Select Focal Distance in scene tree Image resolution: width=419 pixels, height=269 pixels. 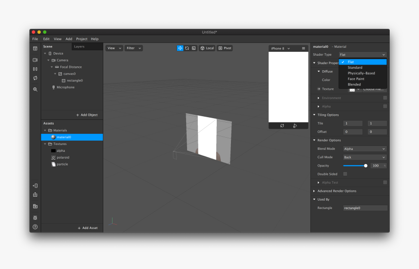(71, 67)
